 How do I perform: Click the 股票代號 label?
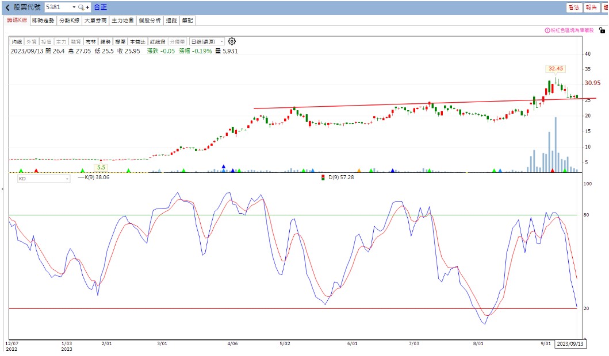tap(27, 7)
